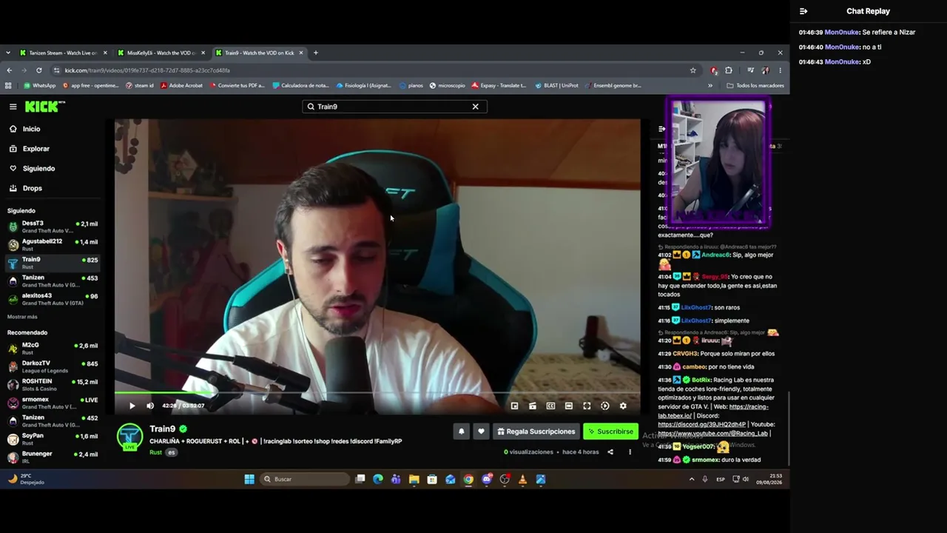Go back in browser history
Image resolution: width=947 pixels, height=533 pixels.
click(9, 70)
